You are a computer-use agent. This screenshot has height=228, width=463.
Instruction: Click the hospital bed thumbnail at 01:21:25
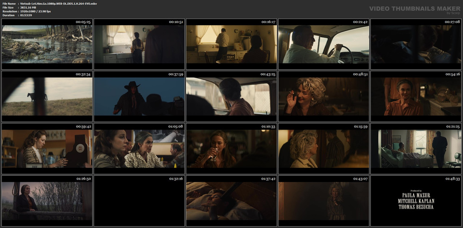(416, 149)
